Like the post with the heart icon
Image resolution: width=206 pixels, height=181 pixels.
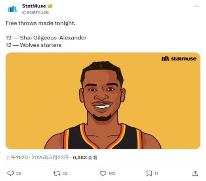[x=103, y=174]
